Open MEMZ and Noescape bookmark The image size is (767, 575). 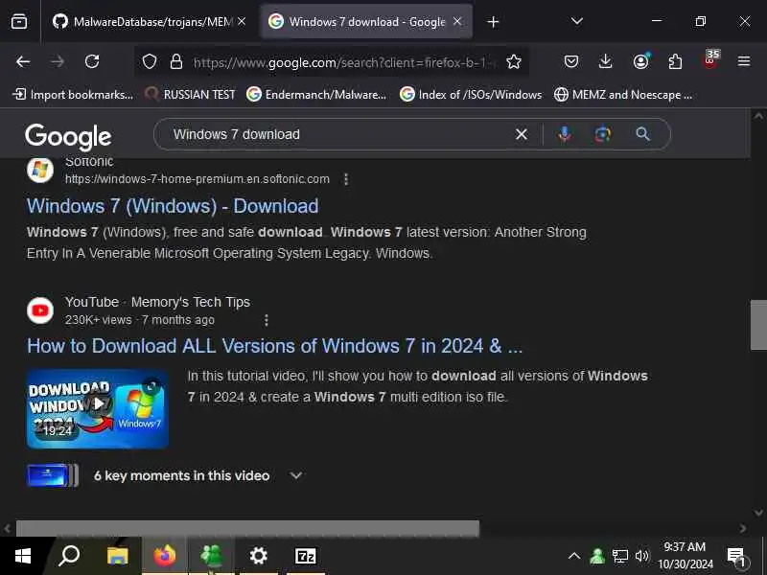[622, 94]
